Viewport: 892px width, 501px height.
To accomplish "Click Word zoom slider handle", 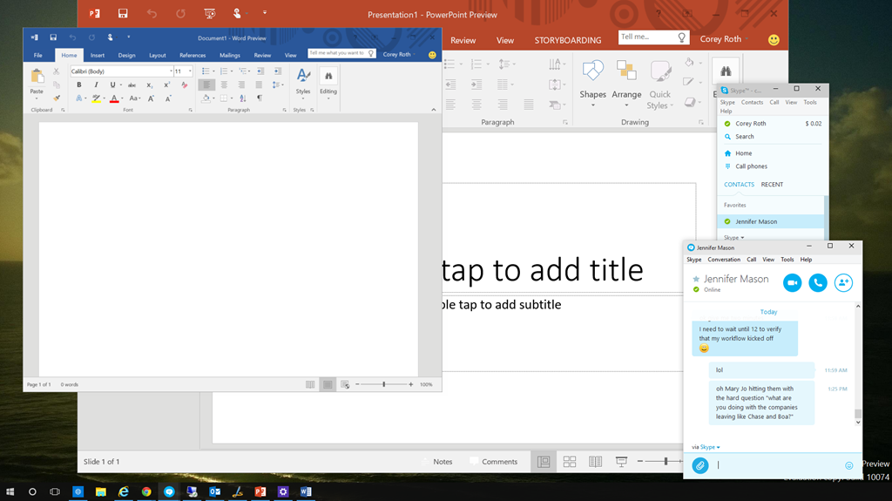I will pyautogui.click(x=384, y=385).
